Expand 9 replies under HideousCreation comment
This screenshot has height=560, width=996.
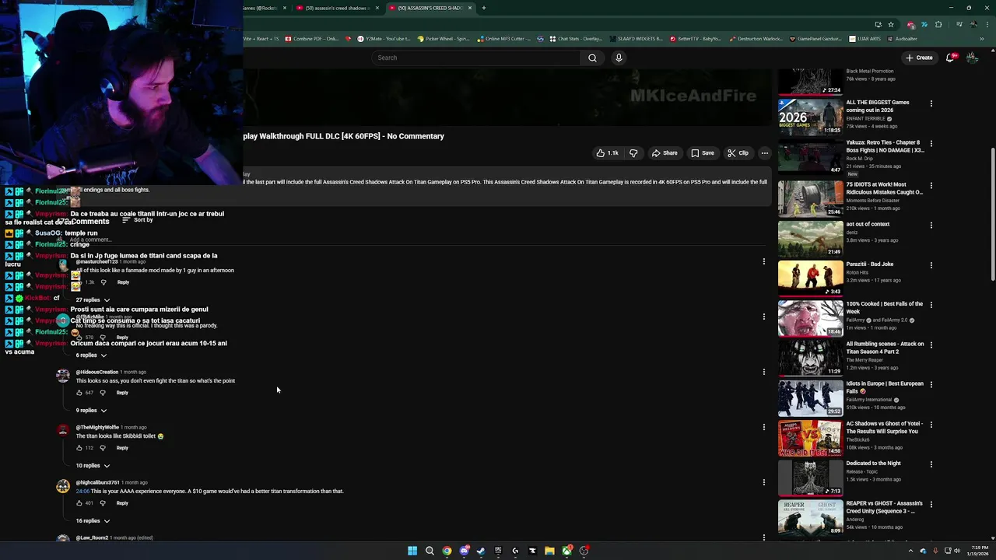91,411
